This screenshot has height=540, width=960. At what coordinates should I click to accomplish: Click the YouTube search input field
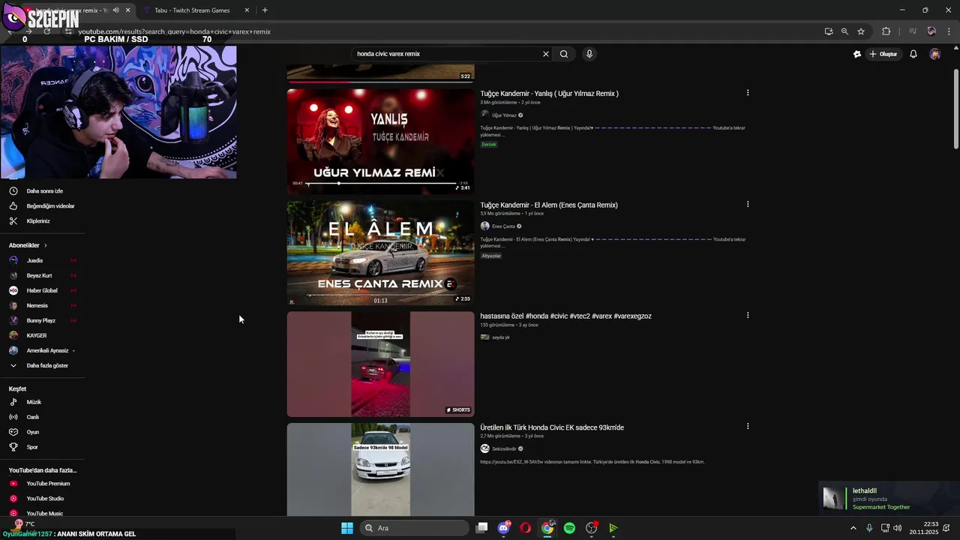[447, 54]
